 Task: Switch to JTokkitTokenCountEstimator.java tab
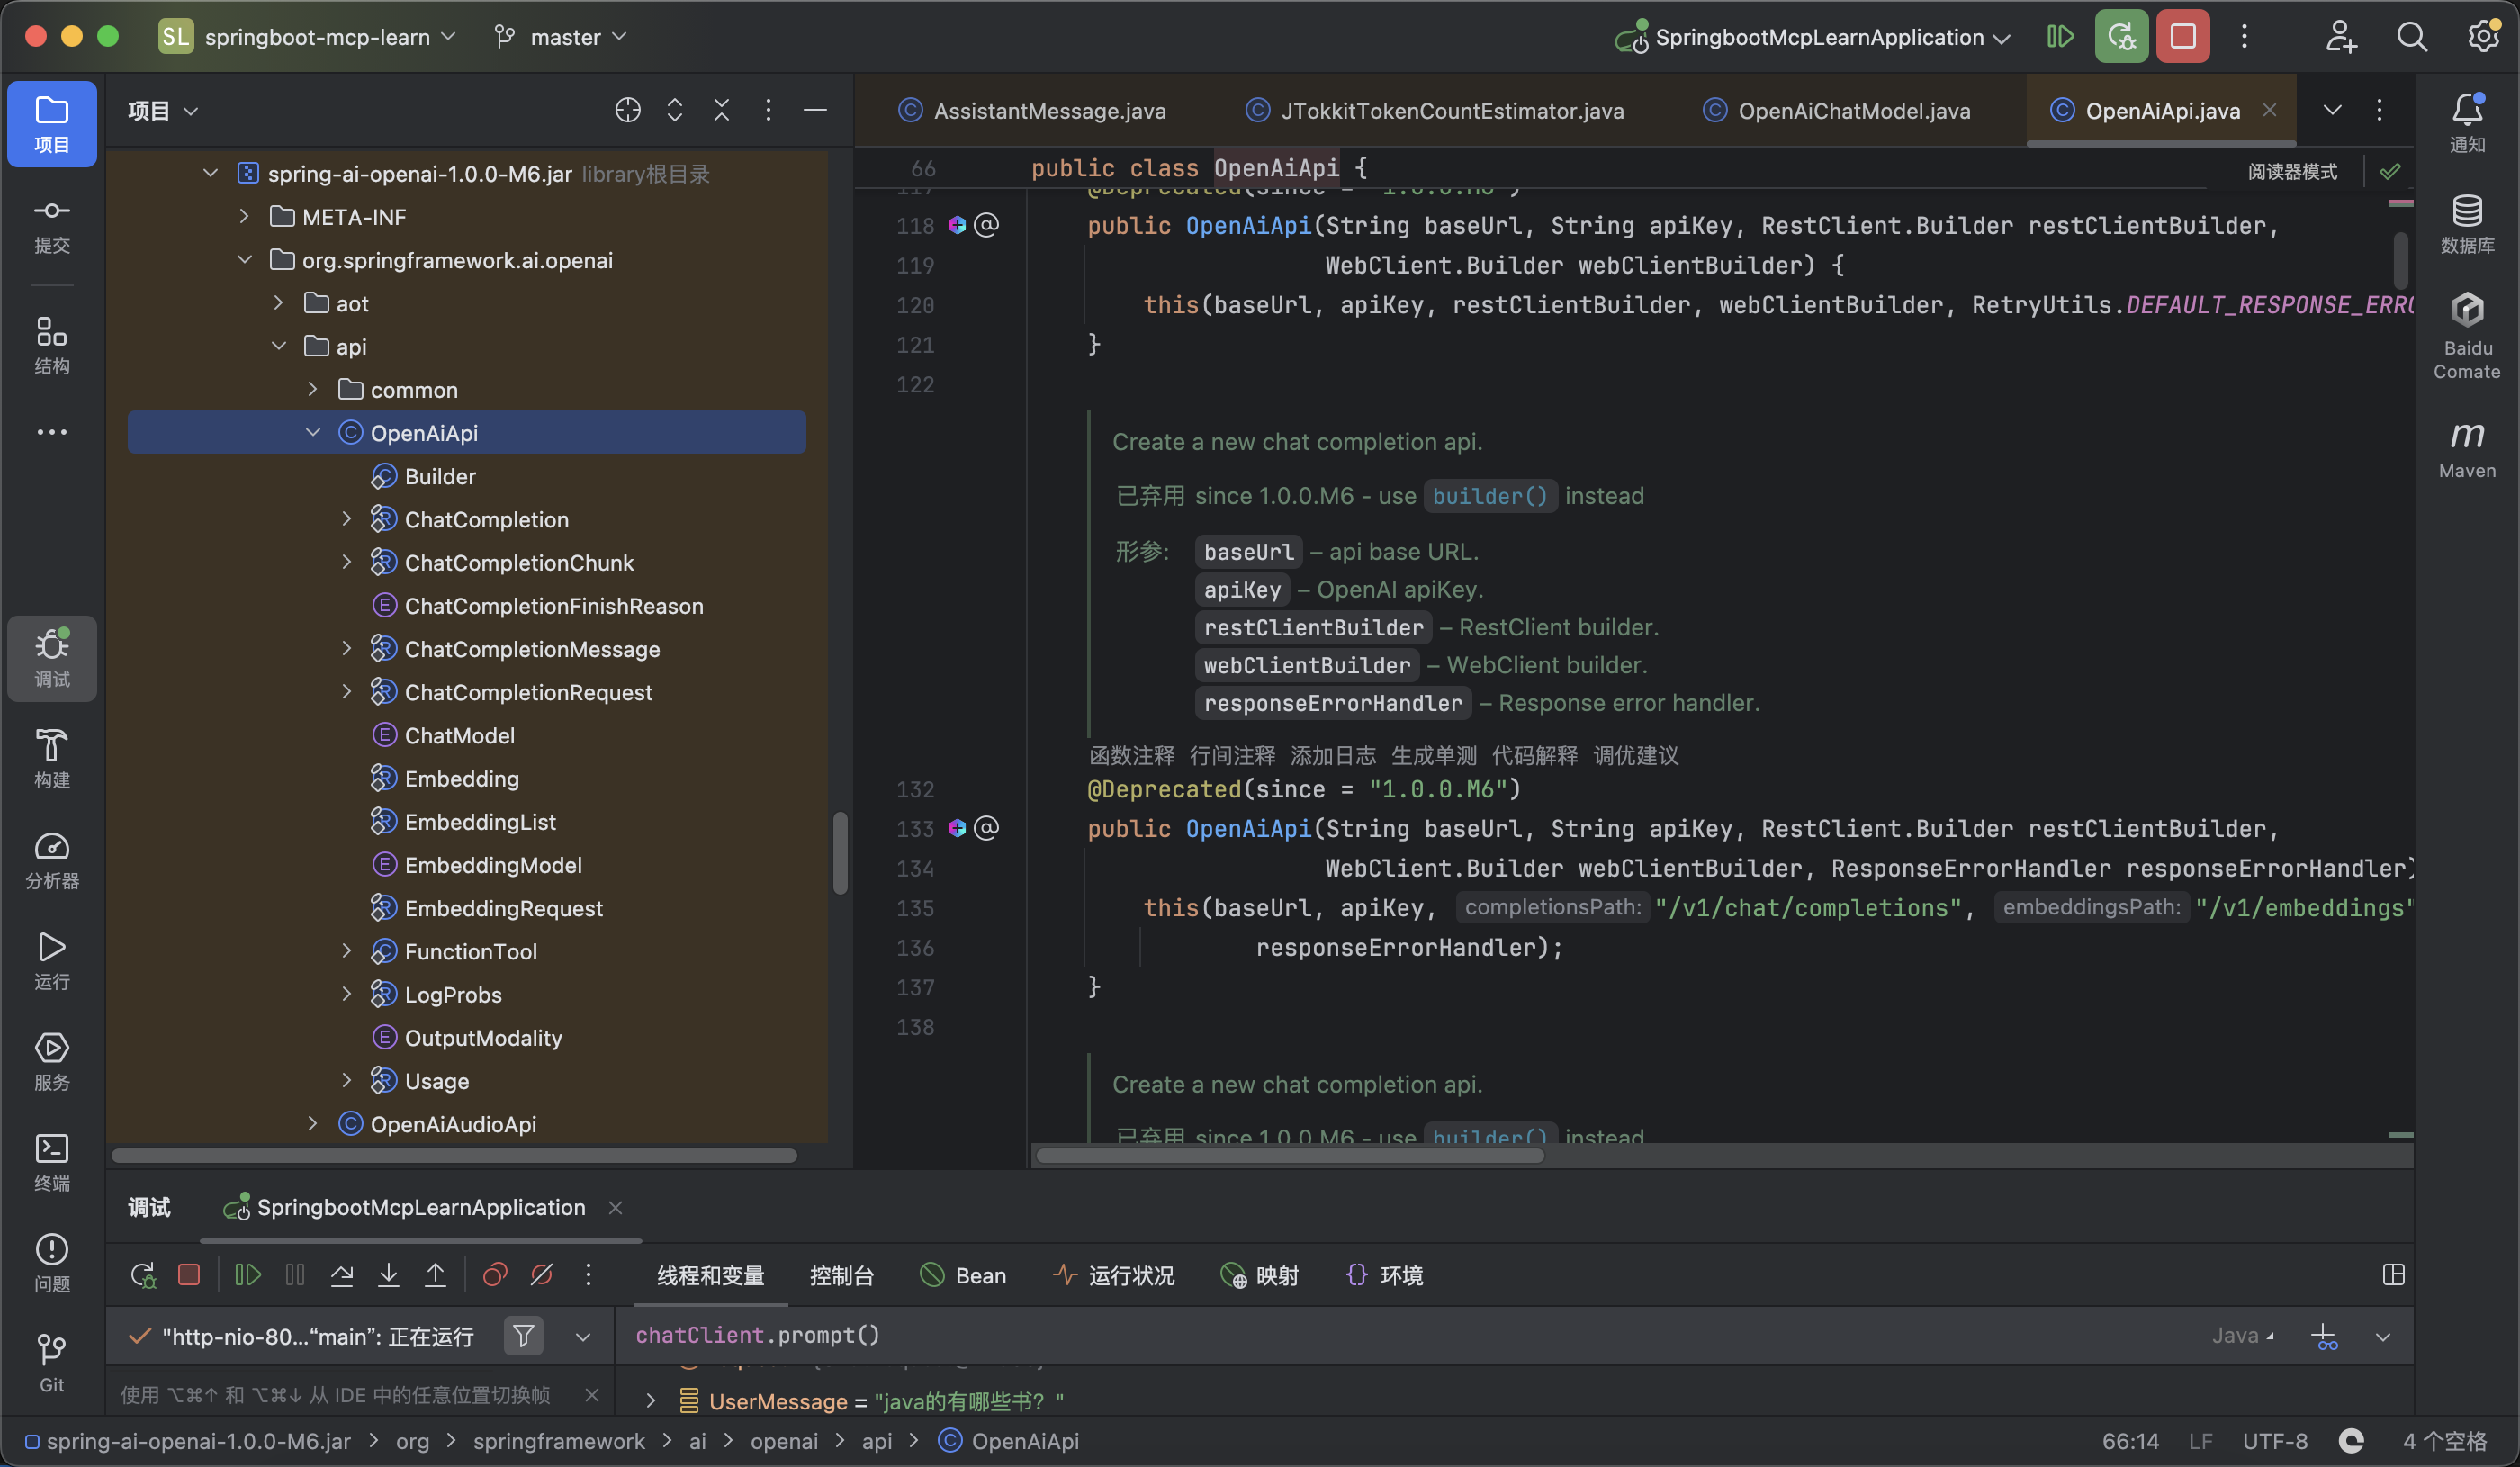point(1437,110)
